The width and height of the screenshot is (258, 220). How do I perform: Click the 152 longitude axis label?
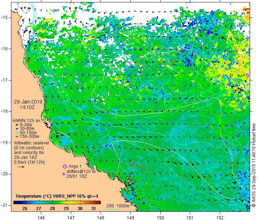pyautogui.click(x=220, y=218)
